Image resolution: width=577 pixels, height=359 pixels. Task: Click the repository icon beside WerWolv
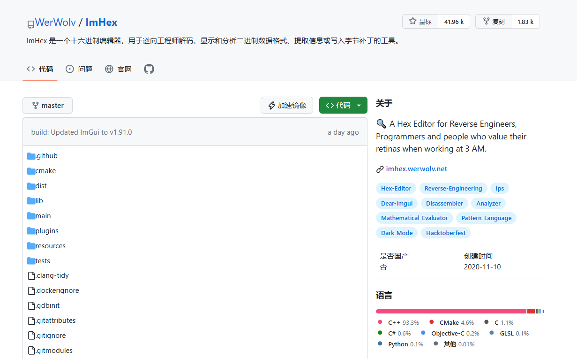tap(30, 23)
